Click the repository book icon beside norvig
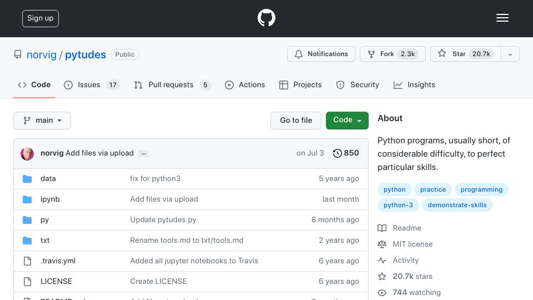Screen dimensions: 533x300 coord(18,54)
